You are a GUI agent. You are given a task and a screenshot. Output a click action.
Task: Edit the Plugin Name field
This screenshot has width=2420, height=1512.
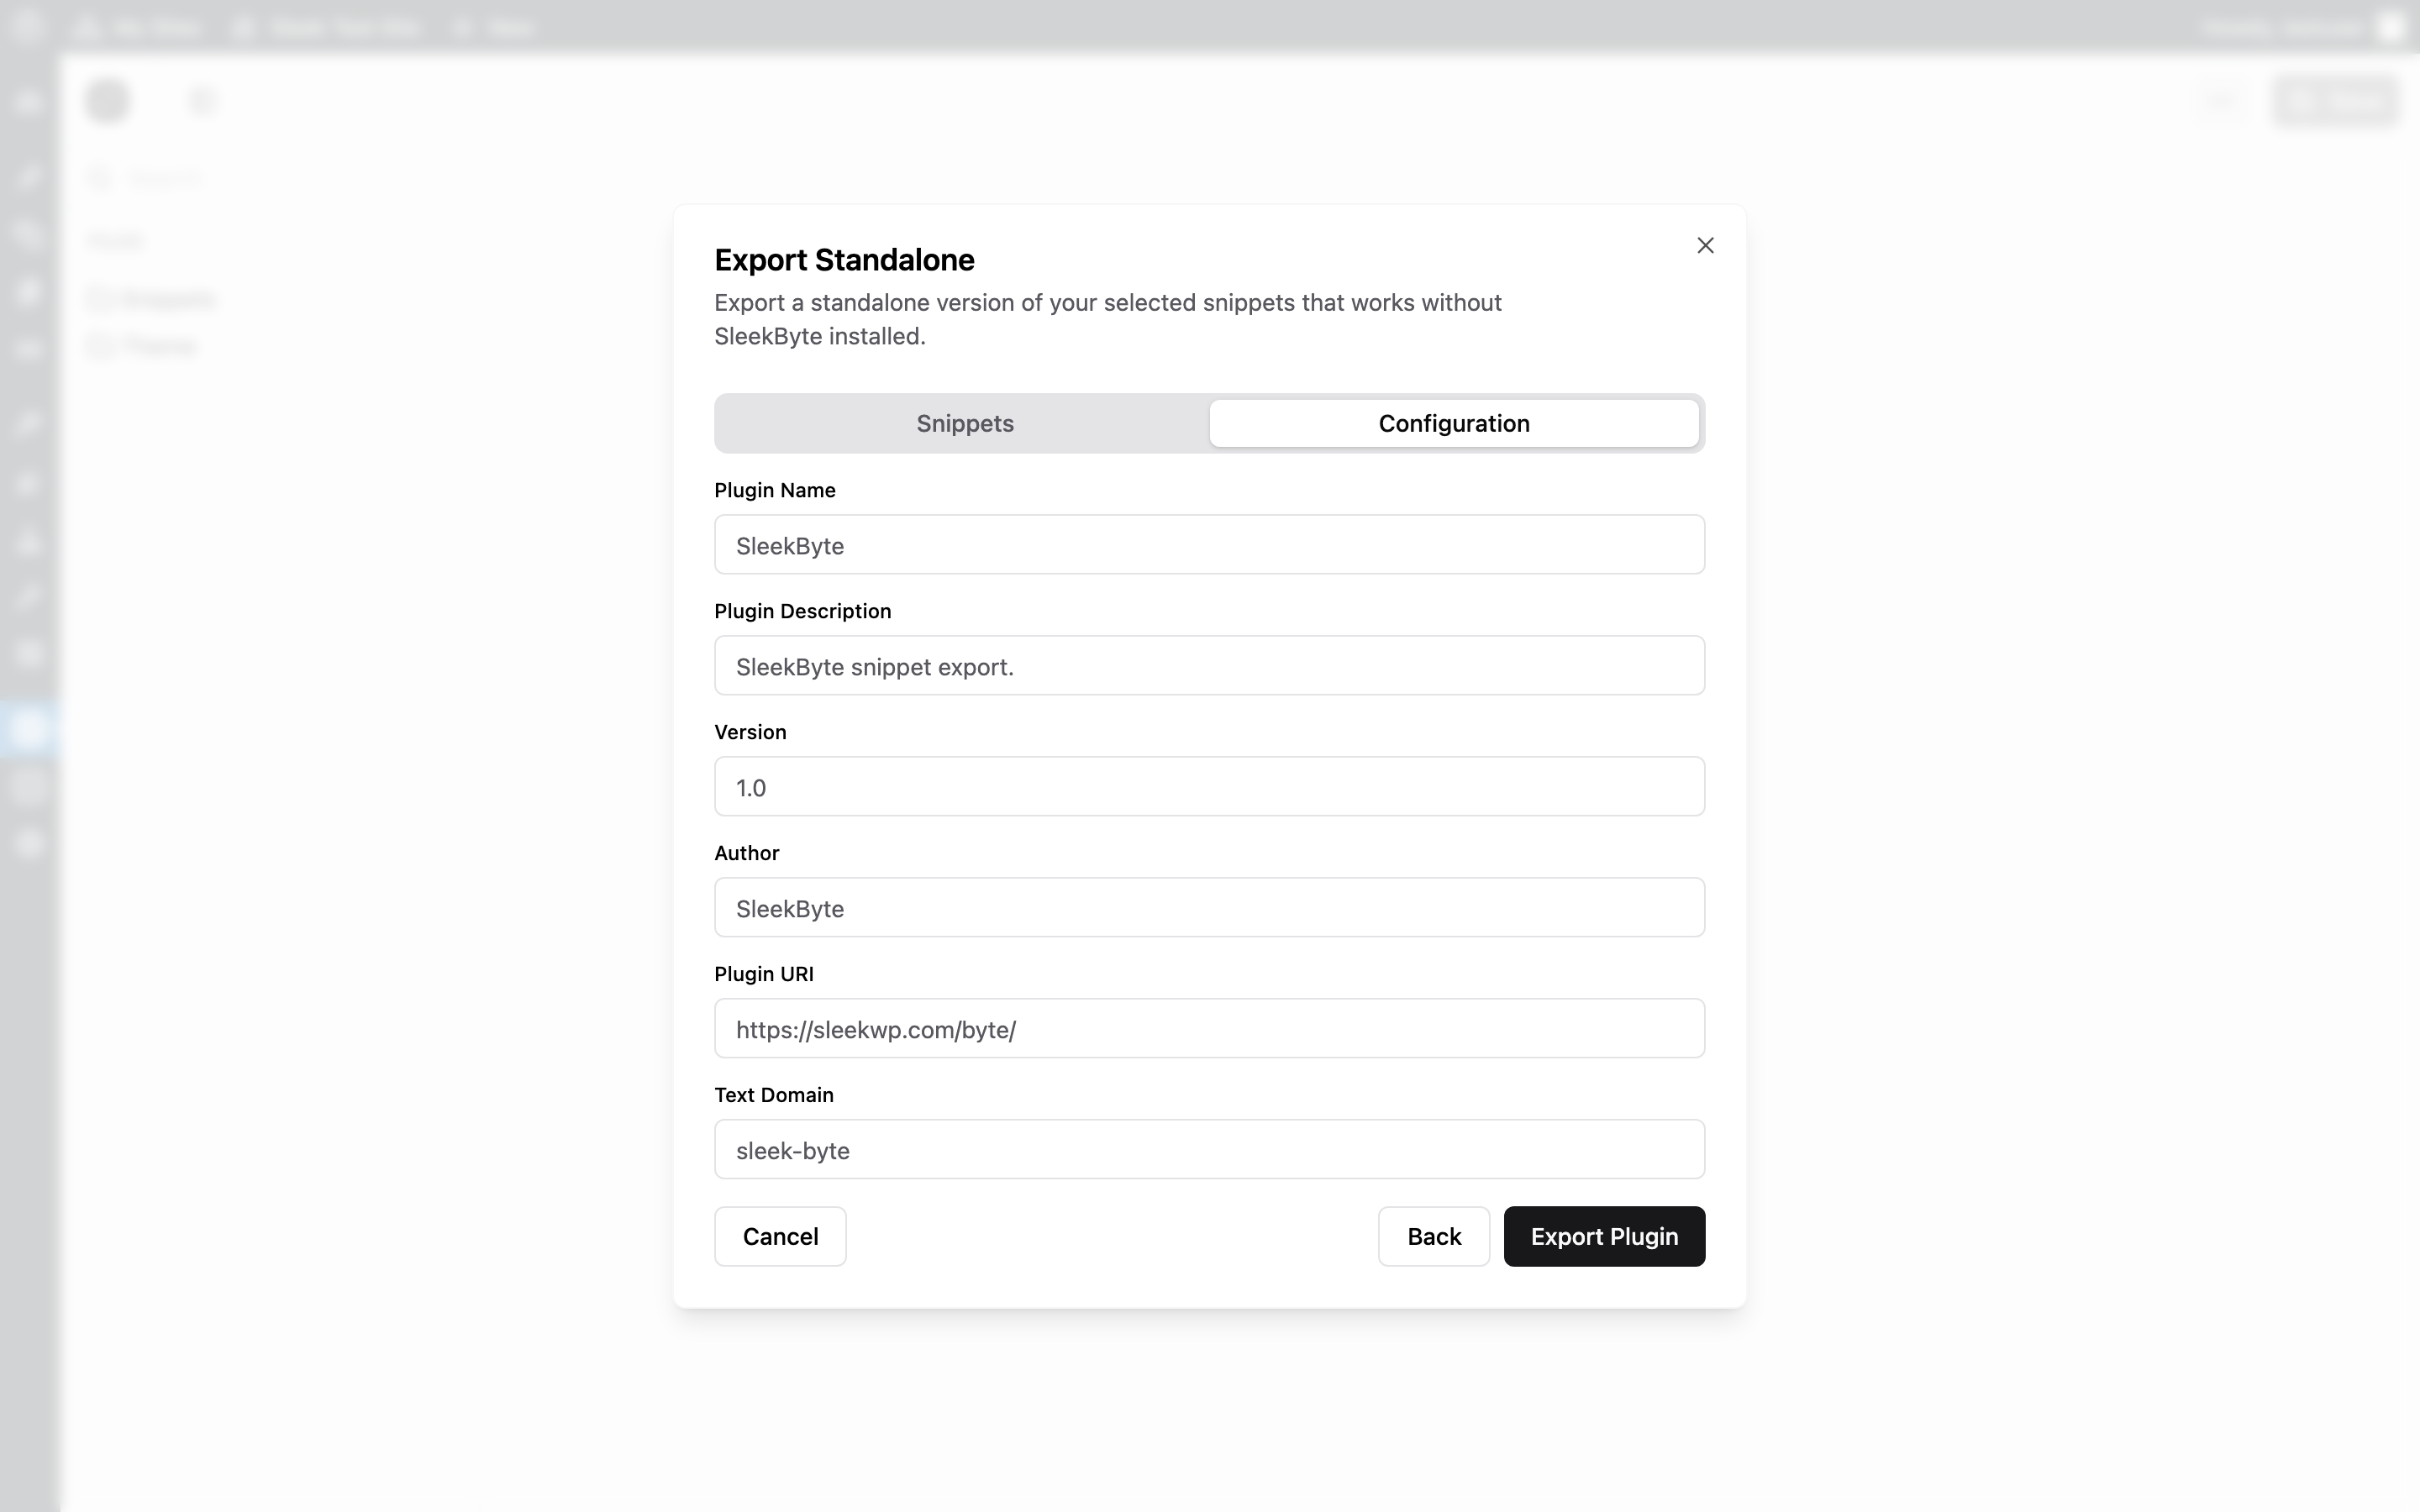[1209, 545]
